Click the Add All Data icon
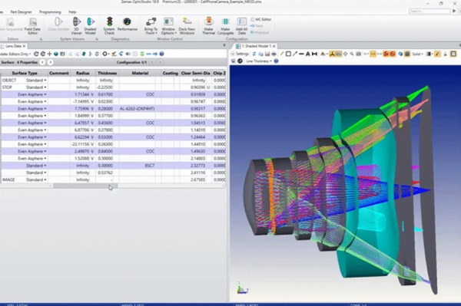 [241, 26]
